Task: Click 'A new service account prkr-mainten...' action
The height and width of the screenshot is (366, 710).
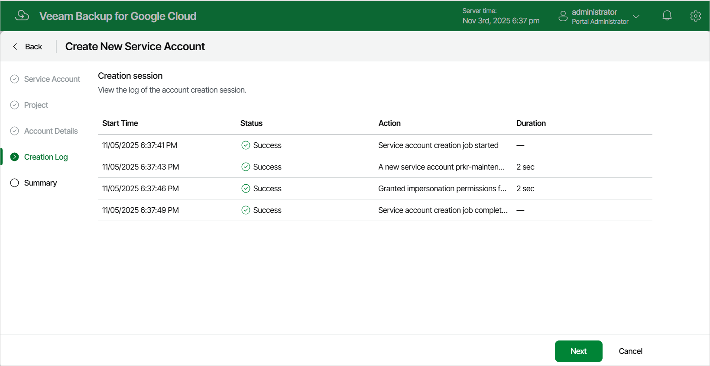Action: (441, 167)
